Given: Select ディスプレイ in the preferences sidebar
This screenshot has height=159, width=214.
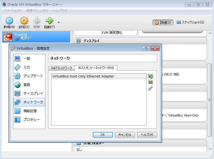Looking at the screenshot, I should tap(29, 93).
